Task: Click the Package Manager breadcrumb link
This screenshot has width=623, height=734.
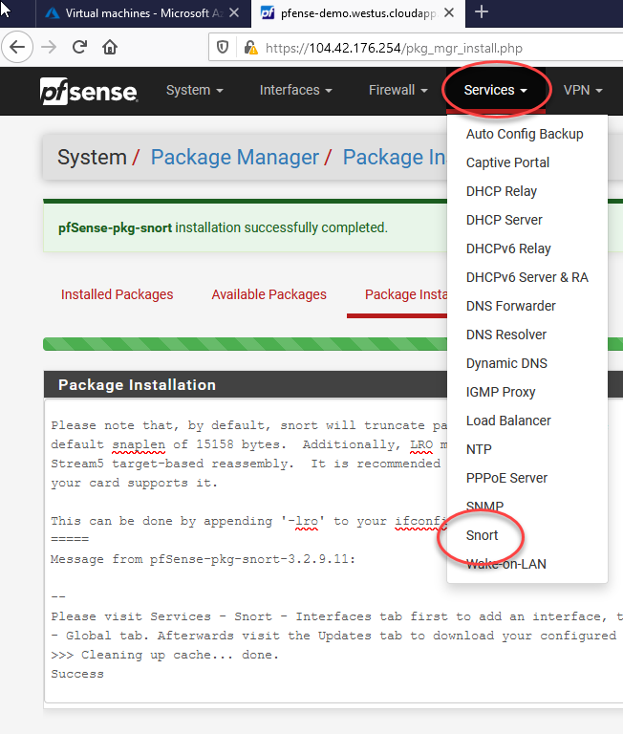Action: pyautogui.click(x=234, y=158)
